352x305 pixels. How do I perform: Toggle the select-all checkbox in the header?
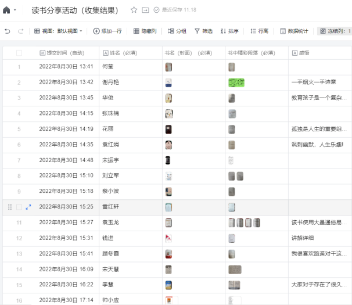pyautogui.click(x=19, y=53)
